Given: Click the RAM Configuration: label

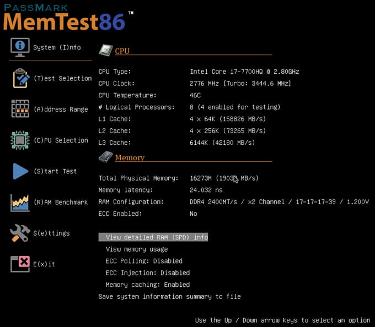Looking at the screenshot, I should [131, 202].
